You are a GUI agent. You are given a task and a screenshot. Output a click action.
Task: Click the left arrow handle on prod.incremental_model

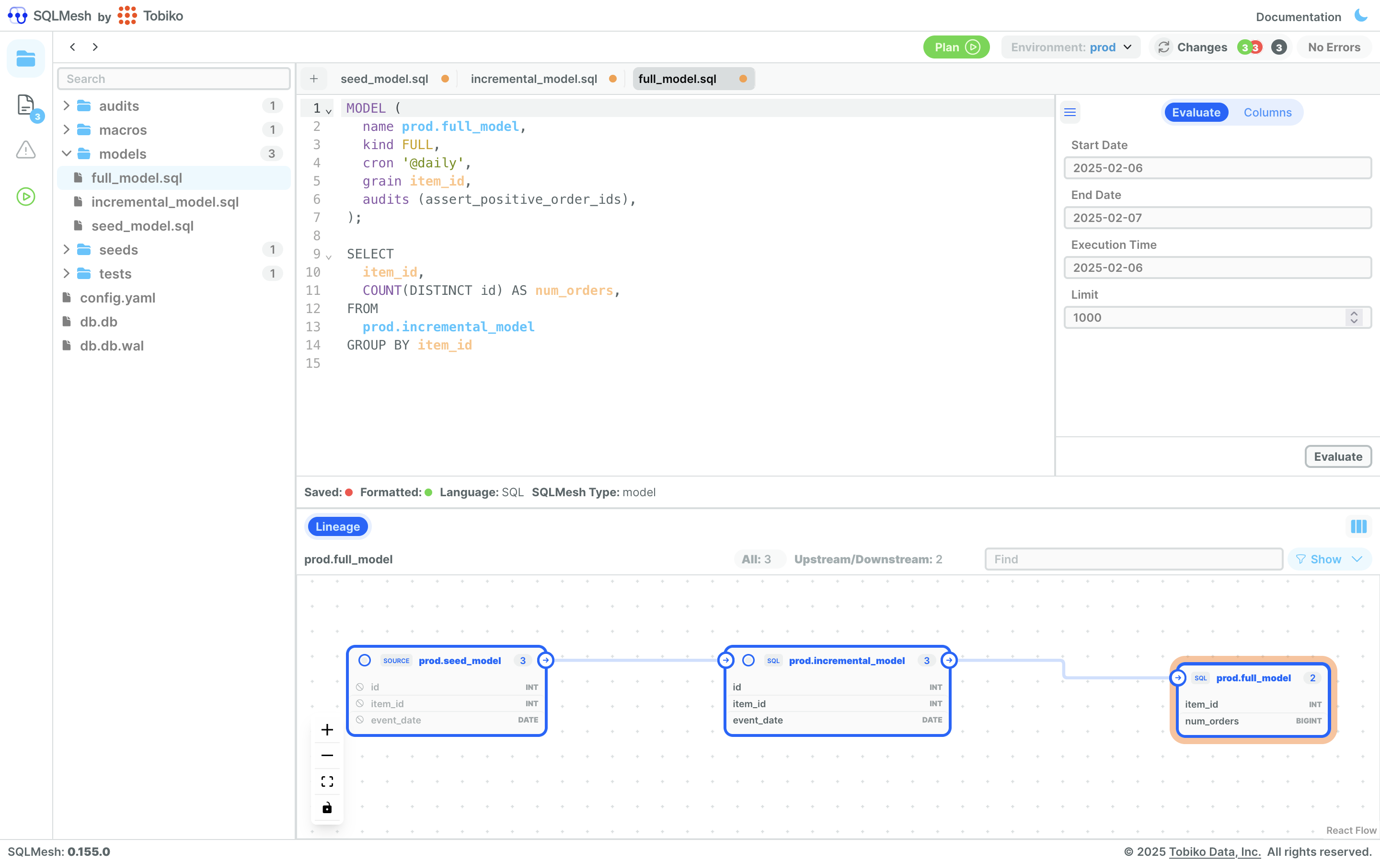[x=725, y=660]
